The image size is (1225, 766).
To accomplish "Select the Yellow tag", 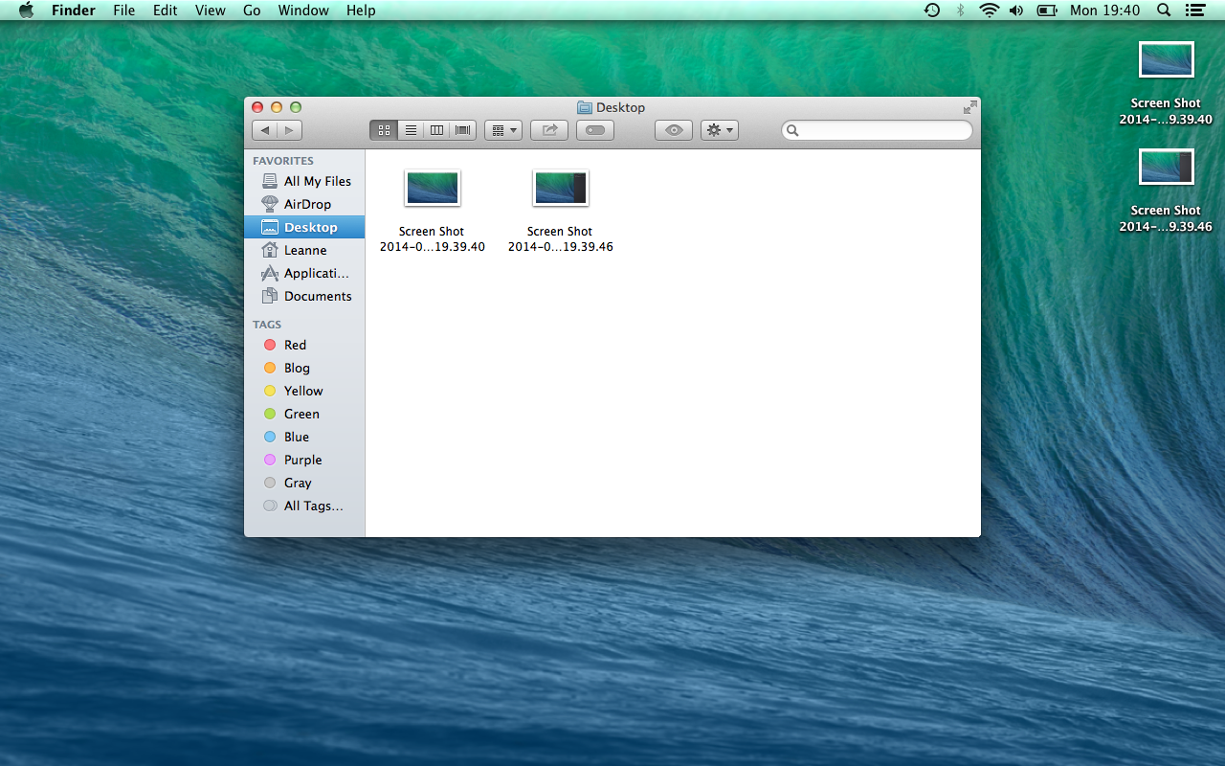I will (304, 391).
